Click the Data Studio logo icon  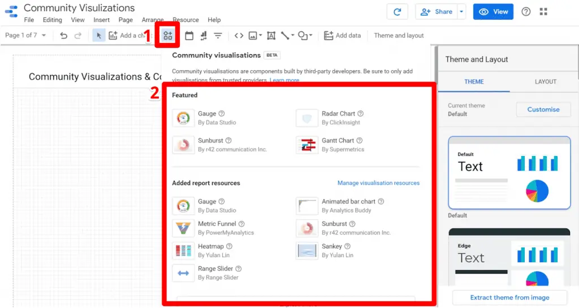pos(11,11)
